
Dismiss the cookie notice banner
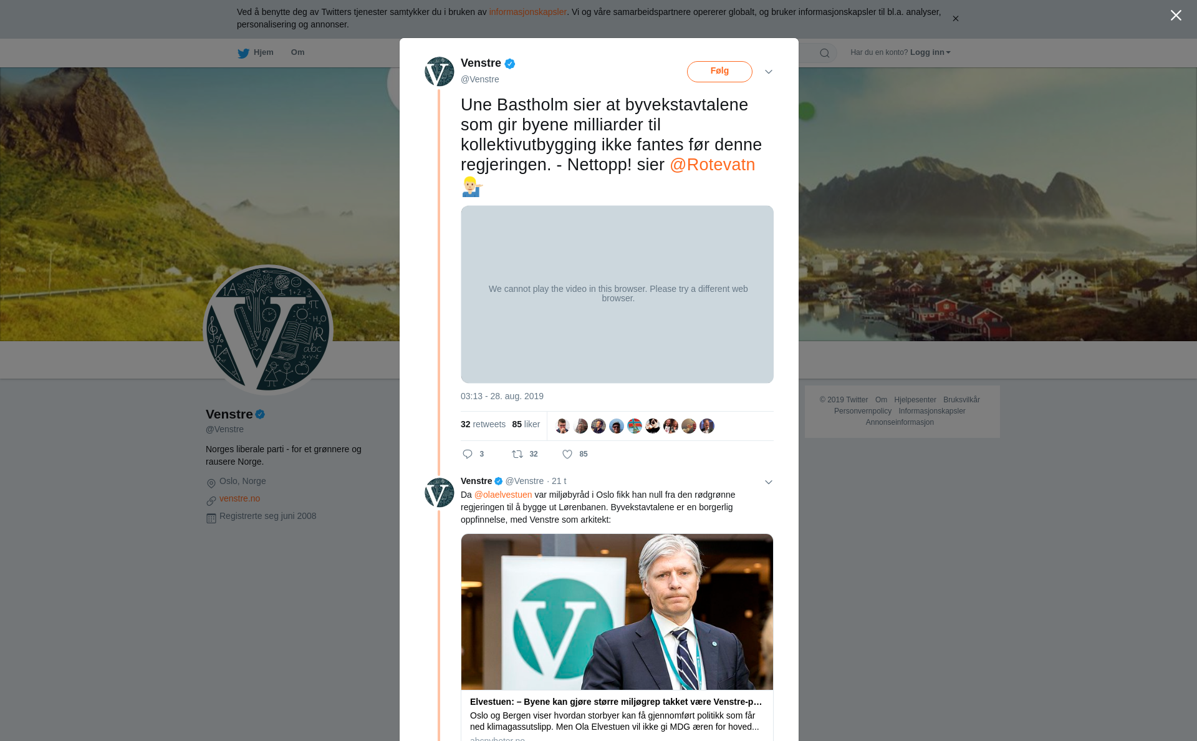click(x=955, y=19)
